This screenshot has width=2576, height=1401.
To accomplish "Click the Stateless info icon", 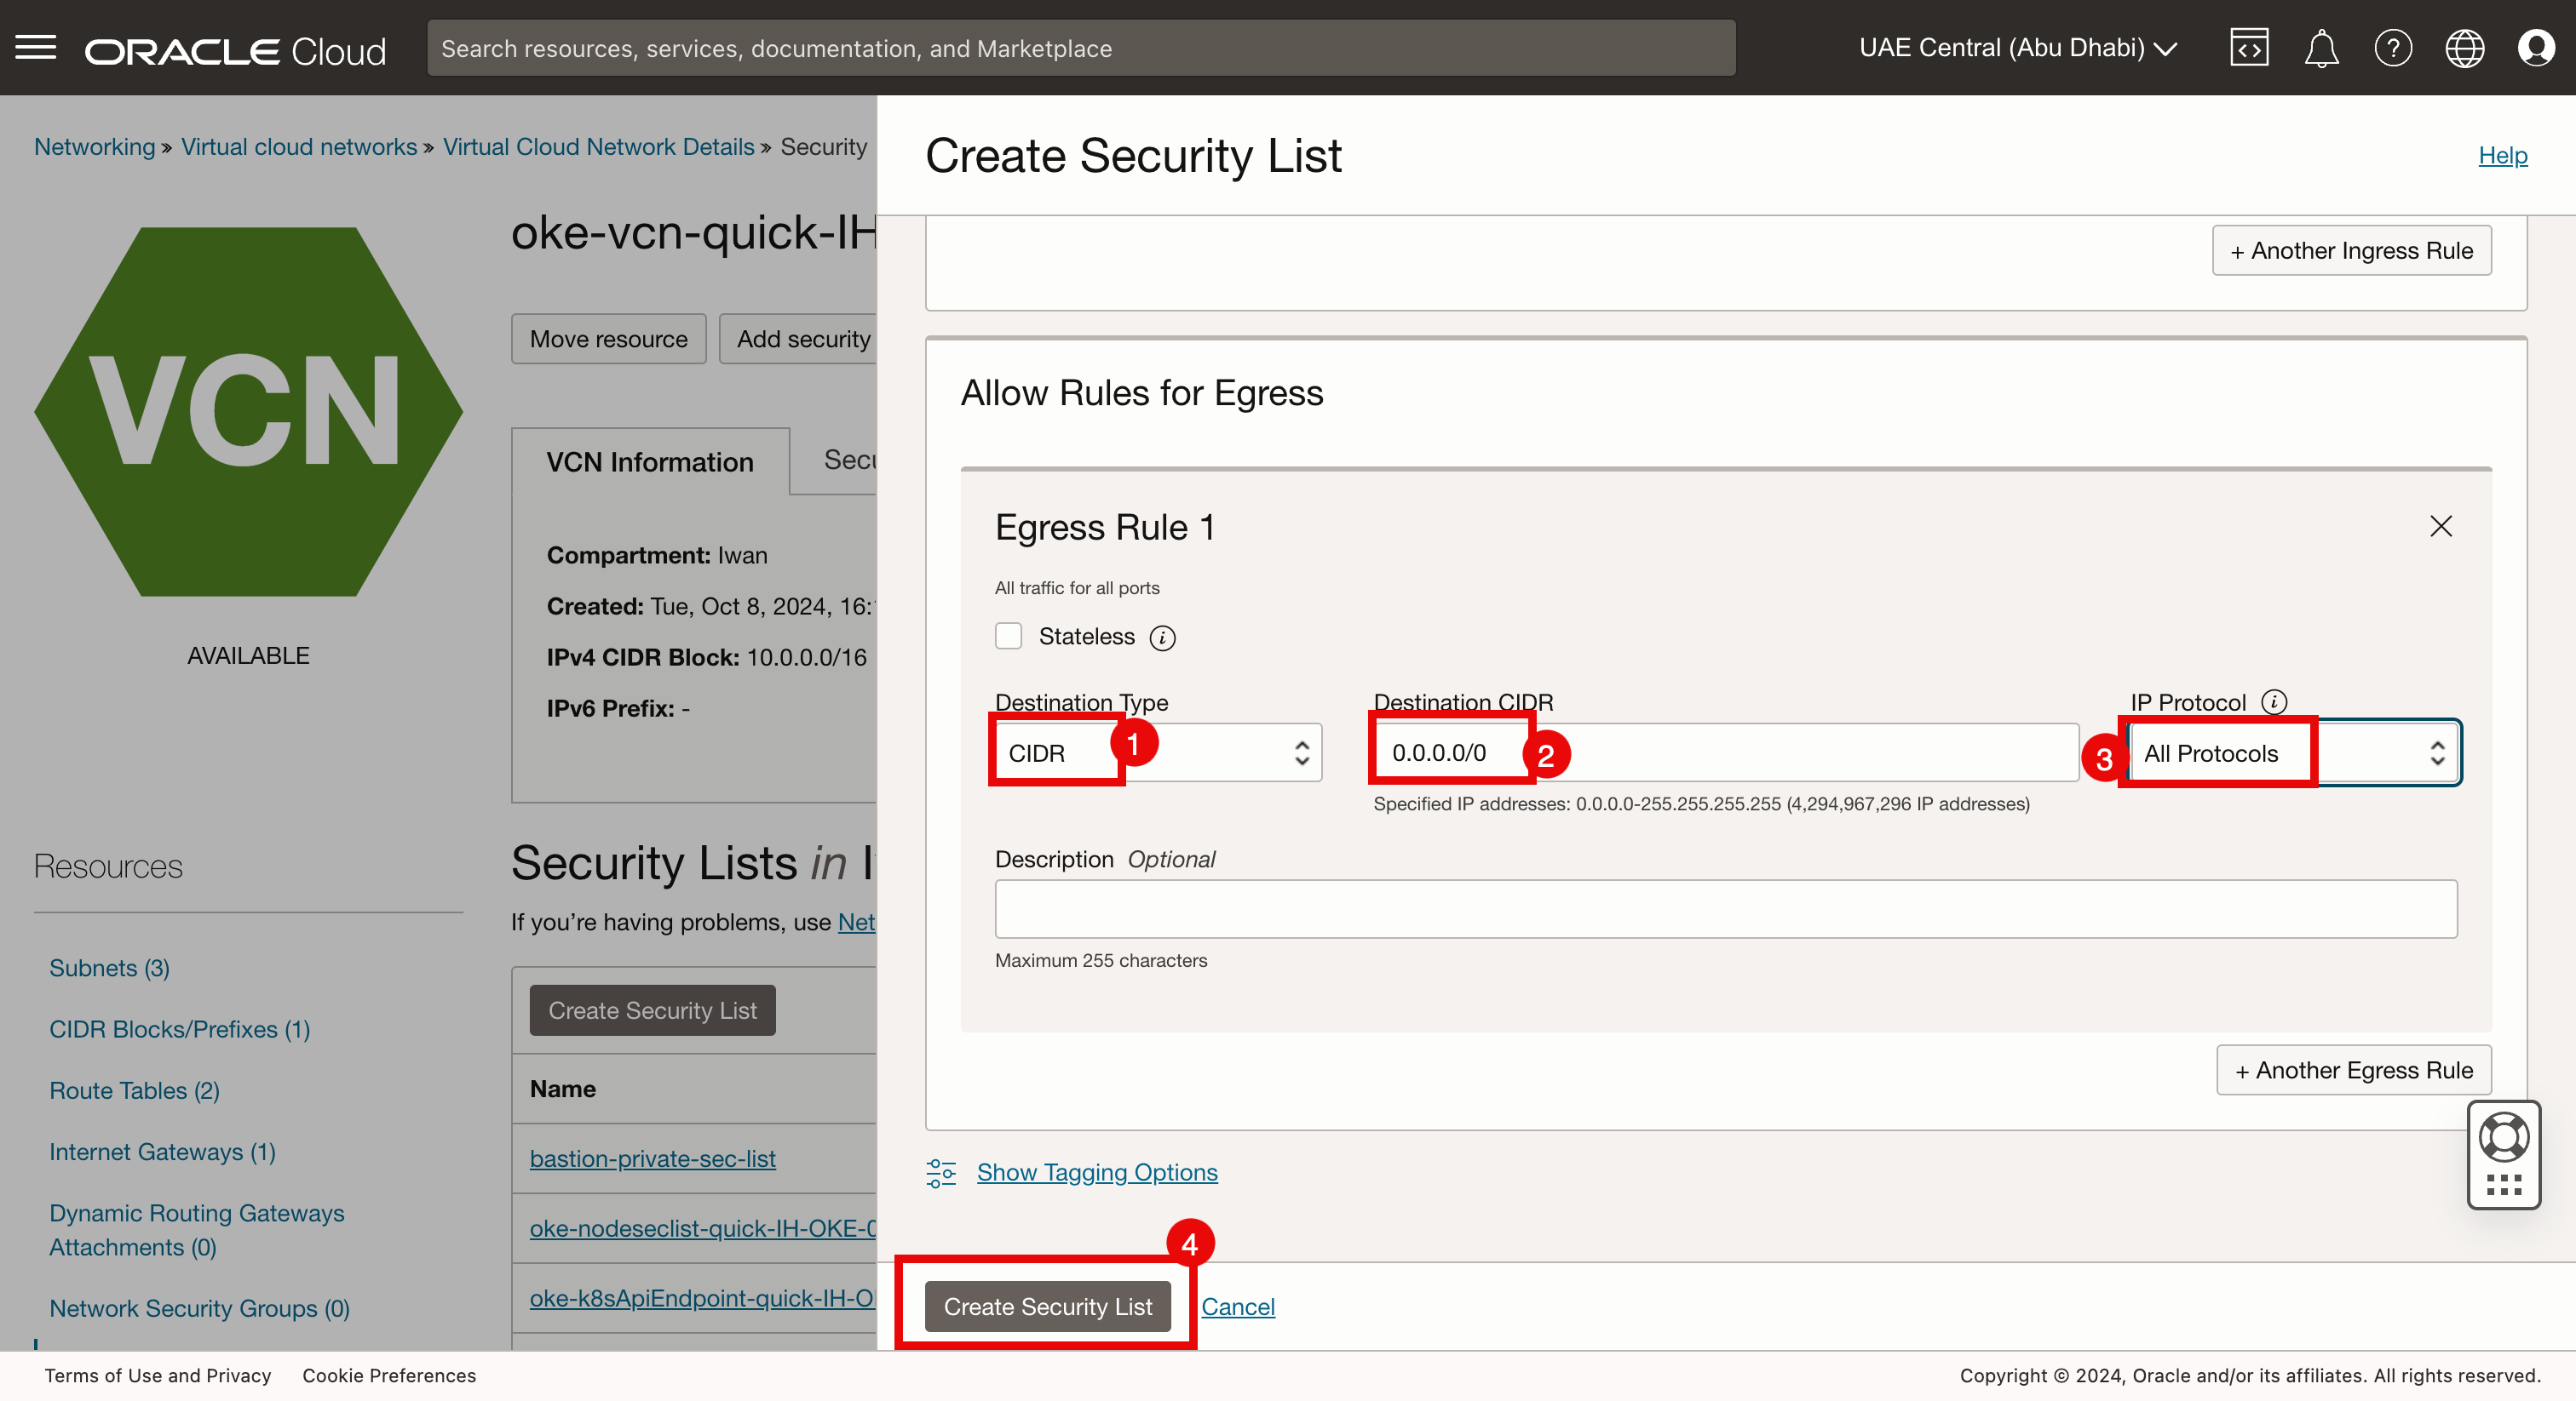I will tap(1162, 638).
